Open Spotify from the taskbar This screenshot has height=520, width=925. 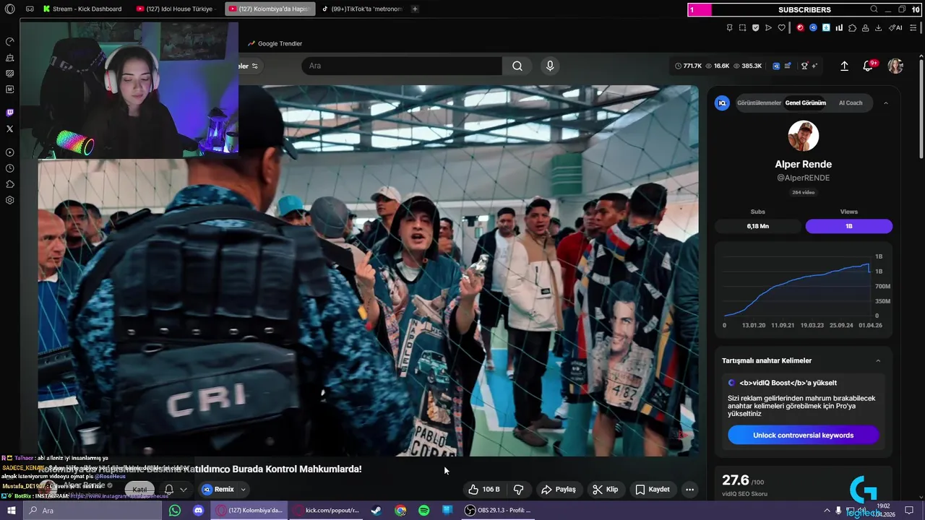pyautogui.click(x=424, y=510)
